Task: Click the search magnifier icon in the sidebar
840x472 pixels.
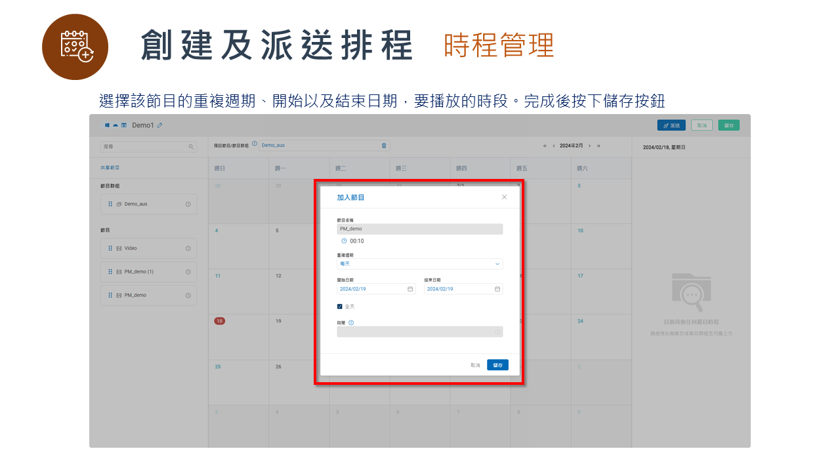Action: 191,146
